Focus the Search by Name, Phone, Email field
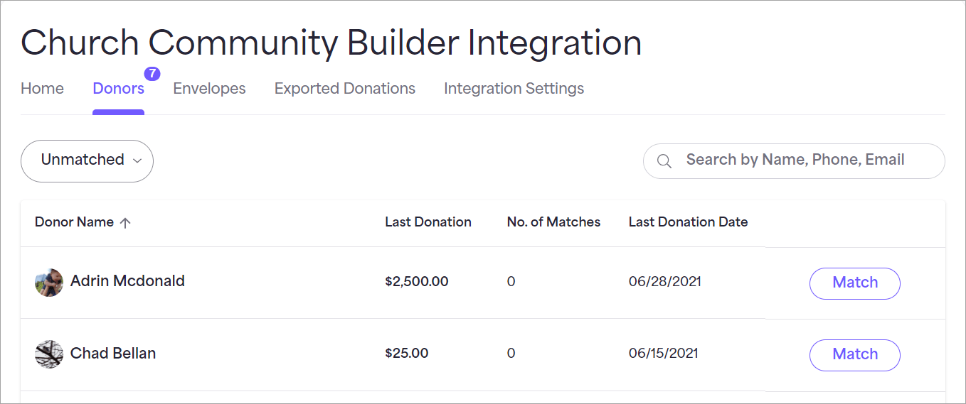This screenshot has height=404, width=966. 794,161
